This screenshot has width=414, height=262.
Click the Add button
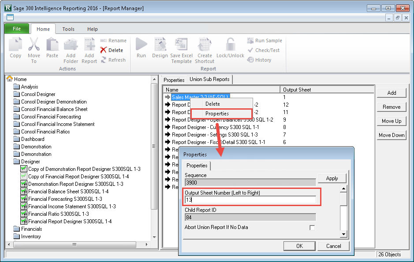click(x=392, y=93)
